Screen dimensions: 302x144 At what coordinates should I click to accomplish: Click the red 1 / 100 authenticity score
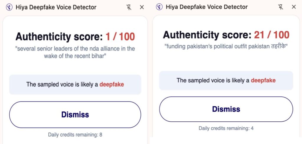(120, 37)
